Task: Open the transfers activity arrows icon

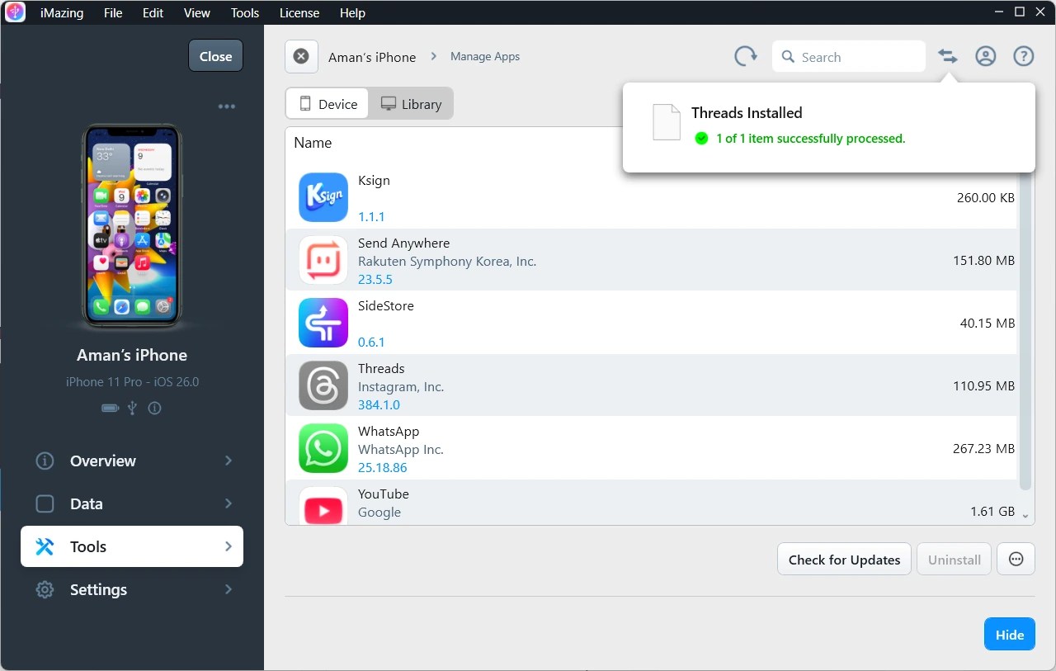Action: 948,56
